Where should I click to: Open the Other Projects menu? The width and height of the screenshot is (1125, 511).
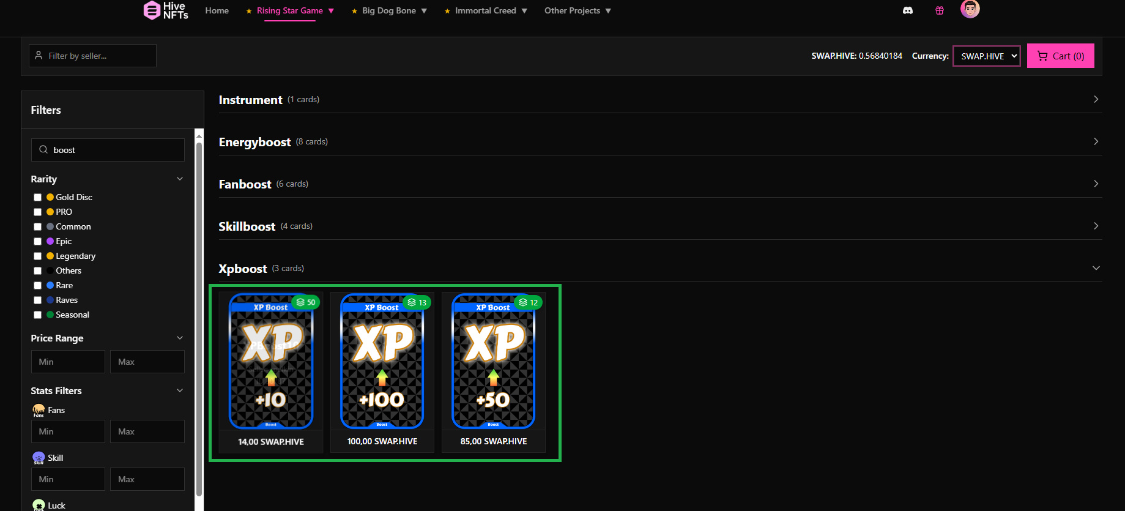[x=578, y=10]
